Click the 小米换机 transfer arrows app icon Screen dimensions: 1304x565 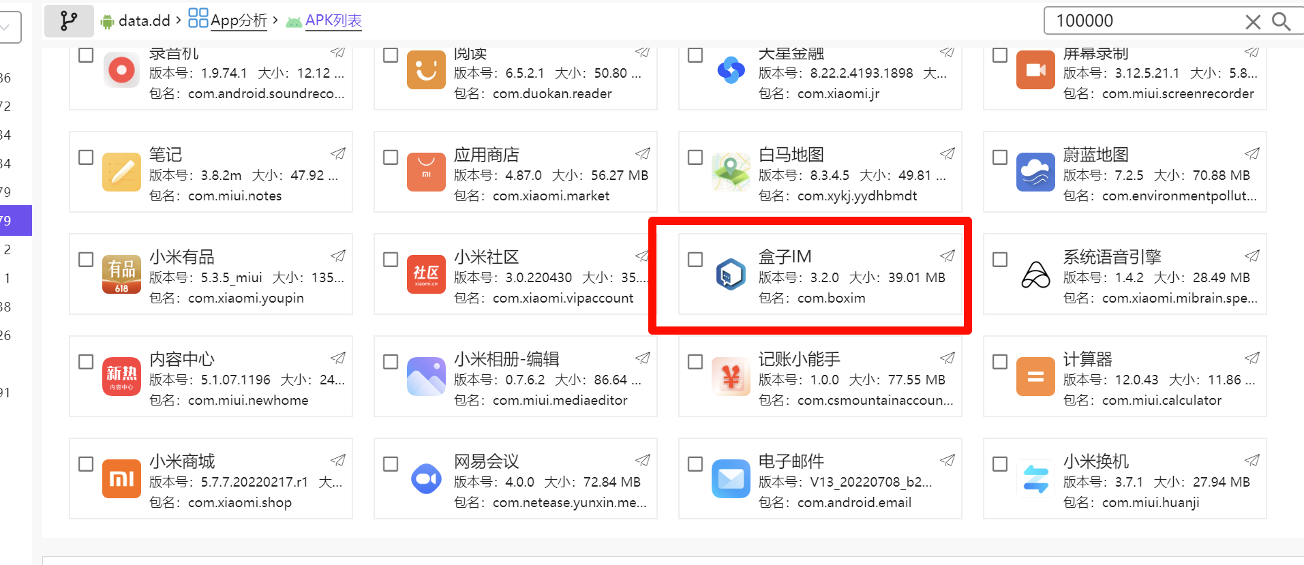click(x=1035, y=478)
